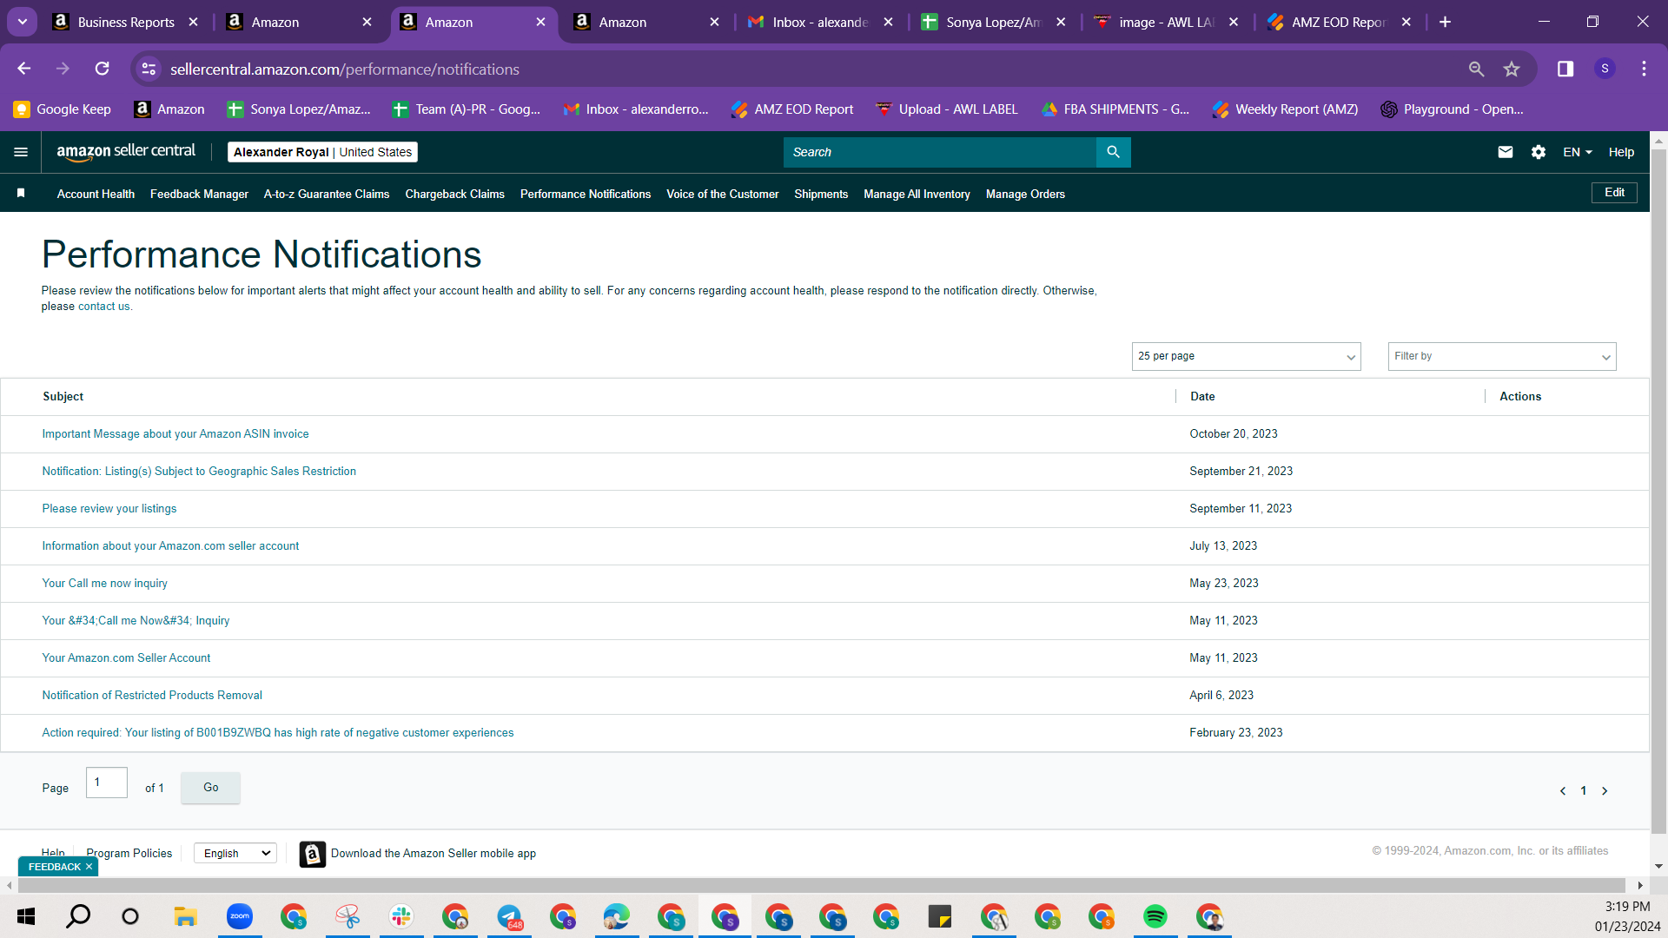Go to previous page arrow in pagination

tap(1563, 791)
